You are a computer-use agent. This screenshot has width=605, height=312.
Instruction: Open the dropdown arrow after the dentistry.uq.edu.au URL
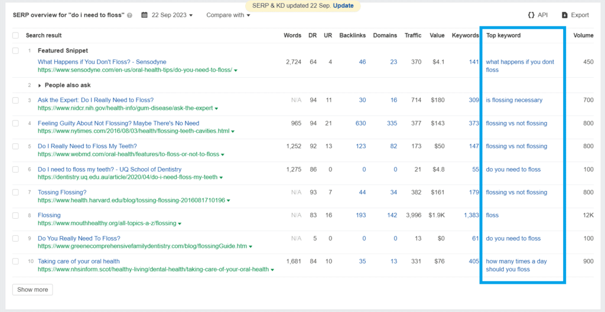click(221, 178)
